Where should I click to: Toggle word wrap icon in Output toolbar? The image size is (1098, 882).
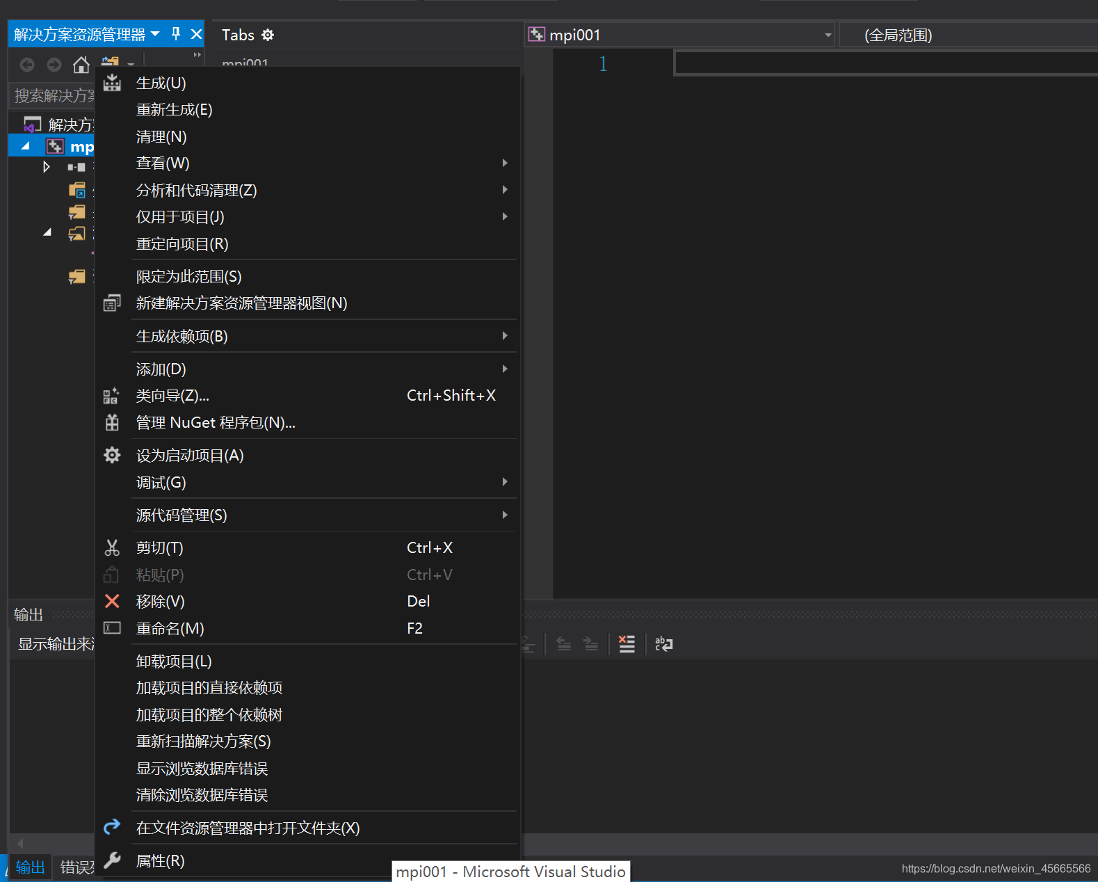click(x=664, y=644)
